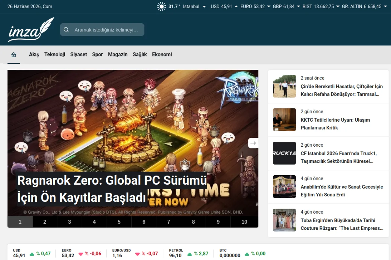Open 'CF Istanbul 2026 Fuarı'nda Truck1' article
Image resolution: width=391 pixels, height=260 pixels.
[338, 157]
